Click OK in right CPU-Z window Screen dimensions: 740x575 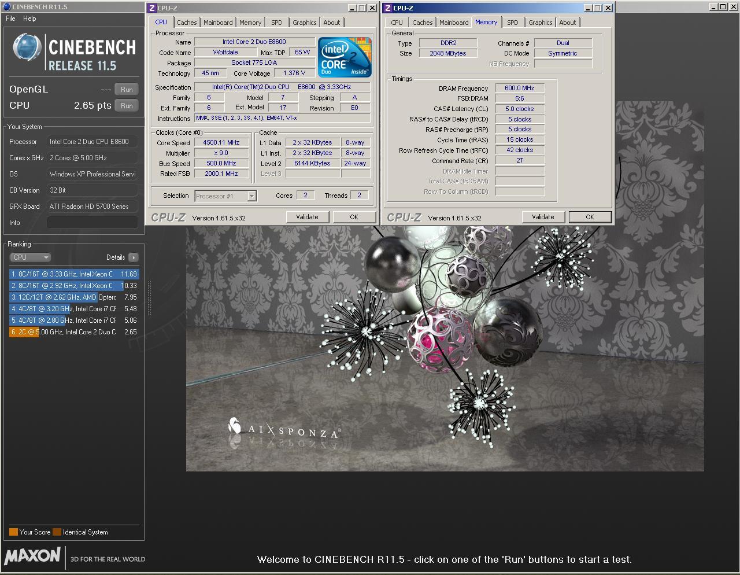click(x=590, y=217)
